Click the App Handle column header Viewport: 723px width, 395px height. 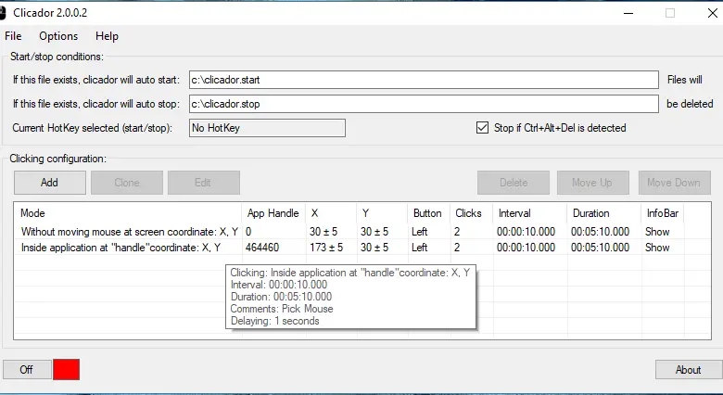click(x=273, y=213)
